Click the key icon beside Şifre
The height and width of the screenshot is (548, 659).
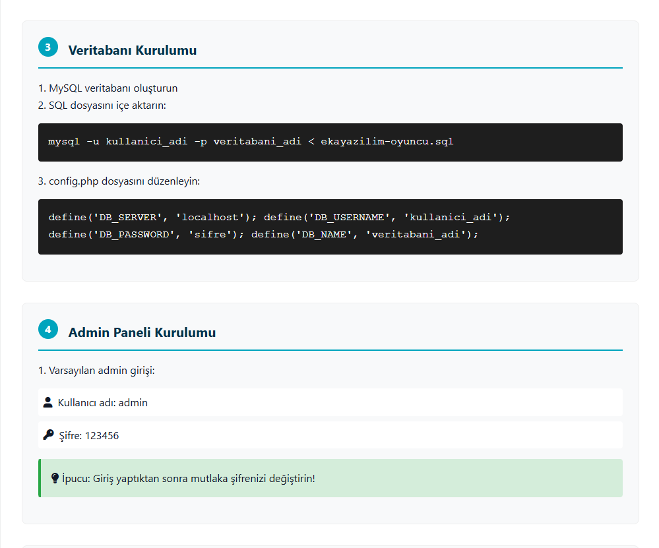point(48,435)
